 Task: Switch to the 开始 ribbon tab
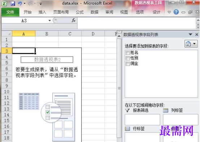pos(27,12)
